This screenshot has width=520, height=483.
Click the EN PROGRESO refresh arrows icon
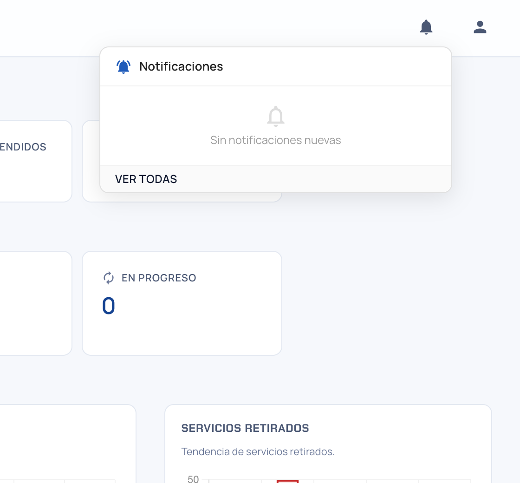(x=109, y=278)
